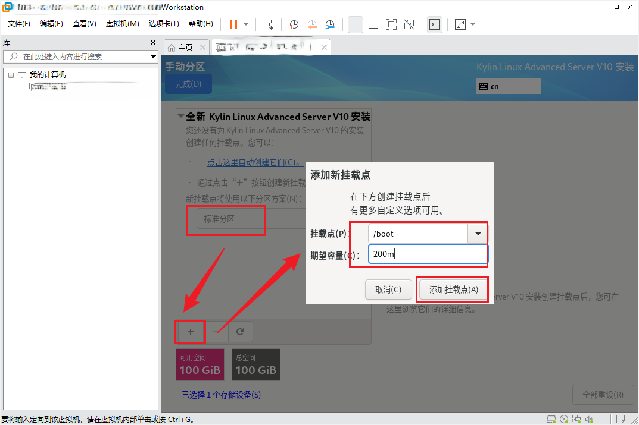Open the console view icon
This screenshot has width=639, height=425.
(435, 24)
